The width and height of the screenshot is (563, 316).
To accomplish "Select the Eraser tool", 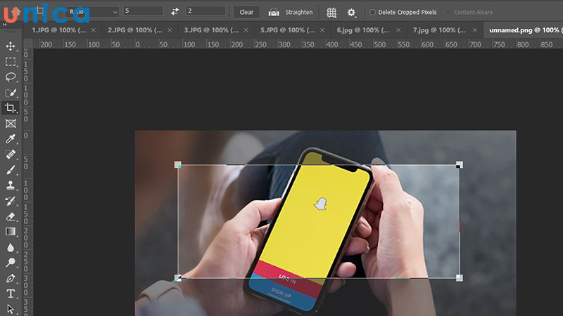I will [11, 216].
